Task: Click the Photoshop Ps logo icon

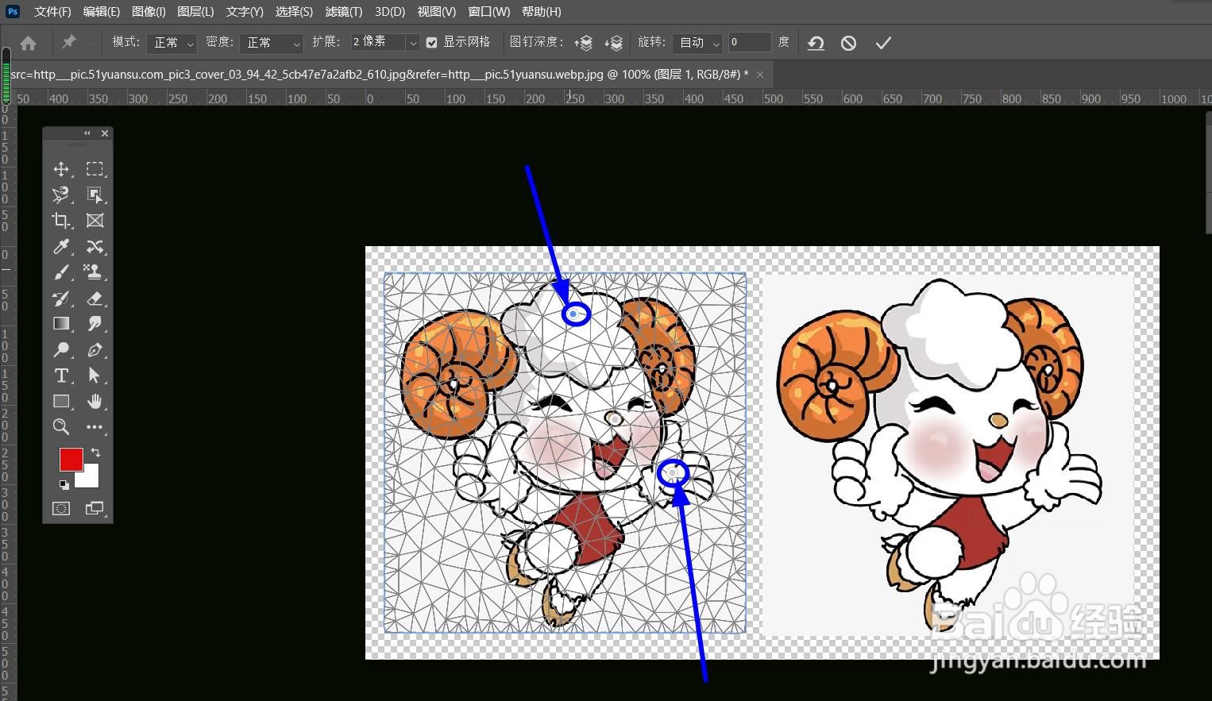Action: coord(13,11)
